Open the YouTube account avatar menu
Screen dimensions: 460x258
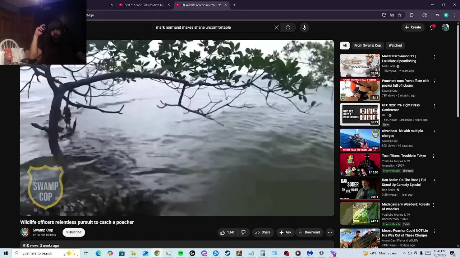445,27
